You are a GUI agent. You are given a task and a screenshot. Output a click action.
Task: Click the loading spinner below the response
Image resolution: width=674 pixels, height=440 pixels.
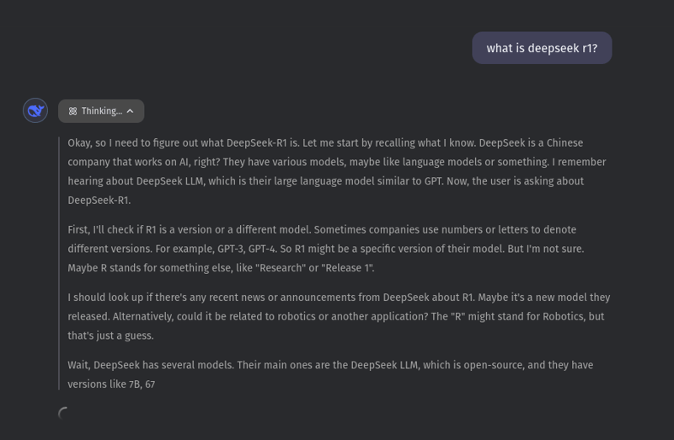(64, 413)
